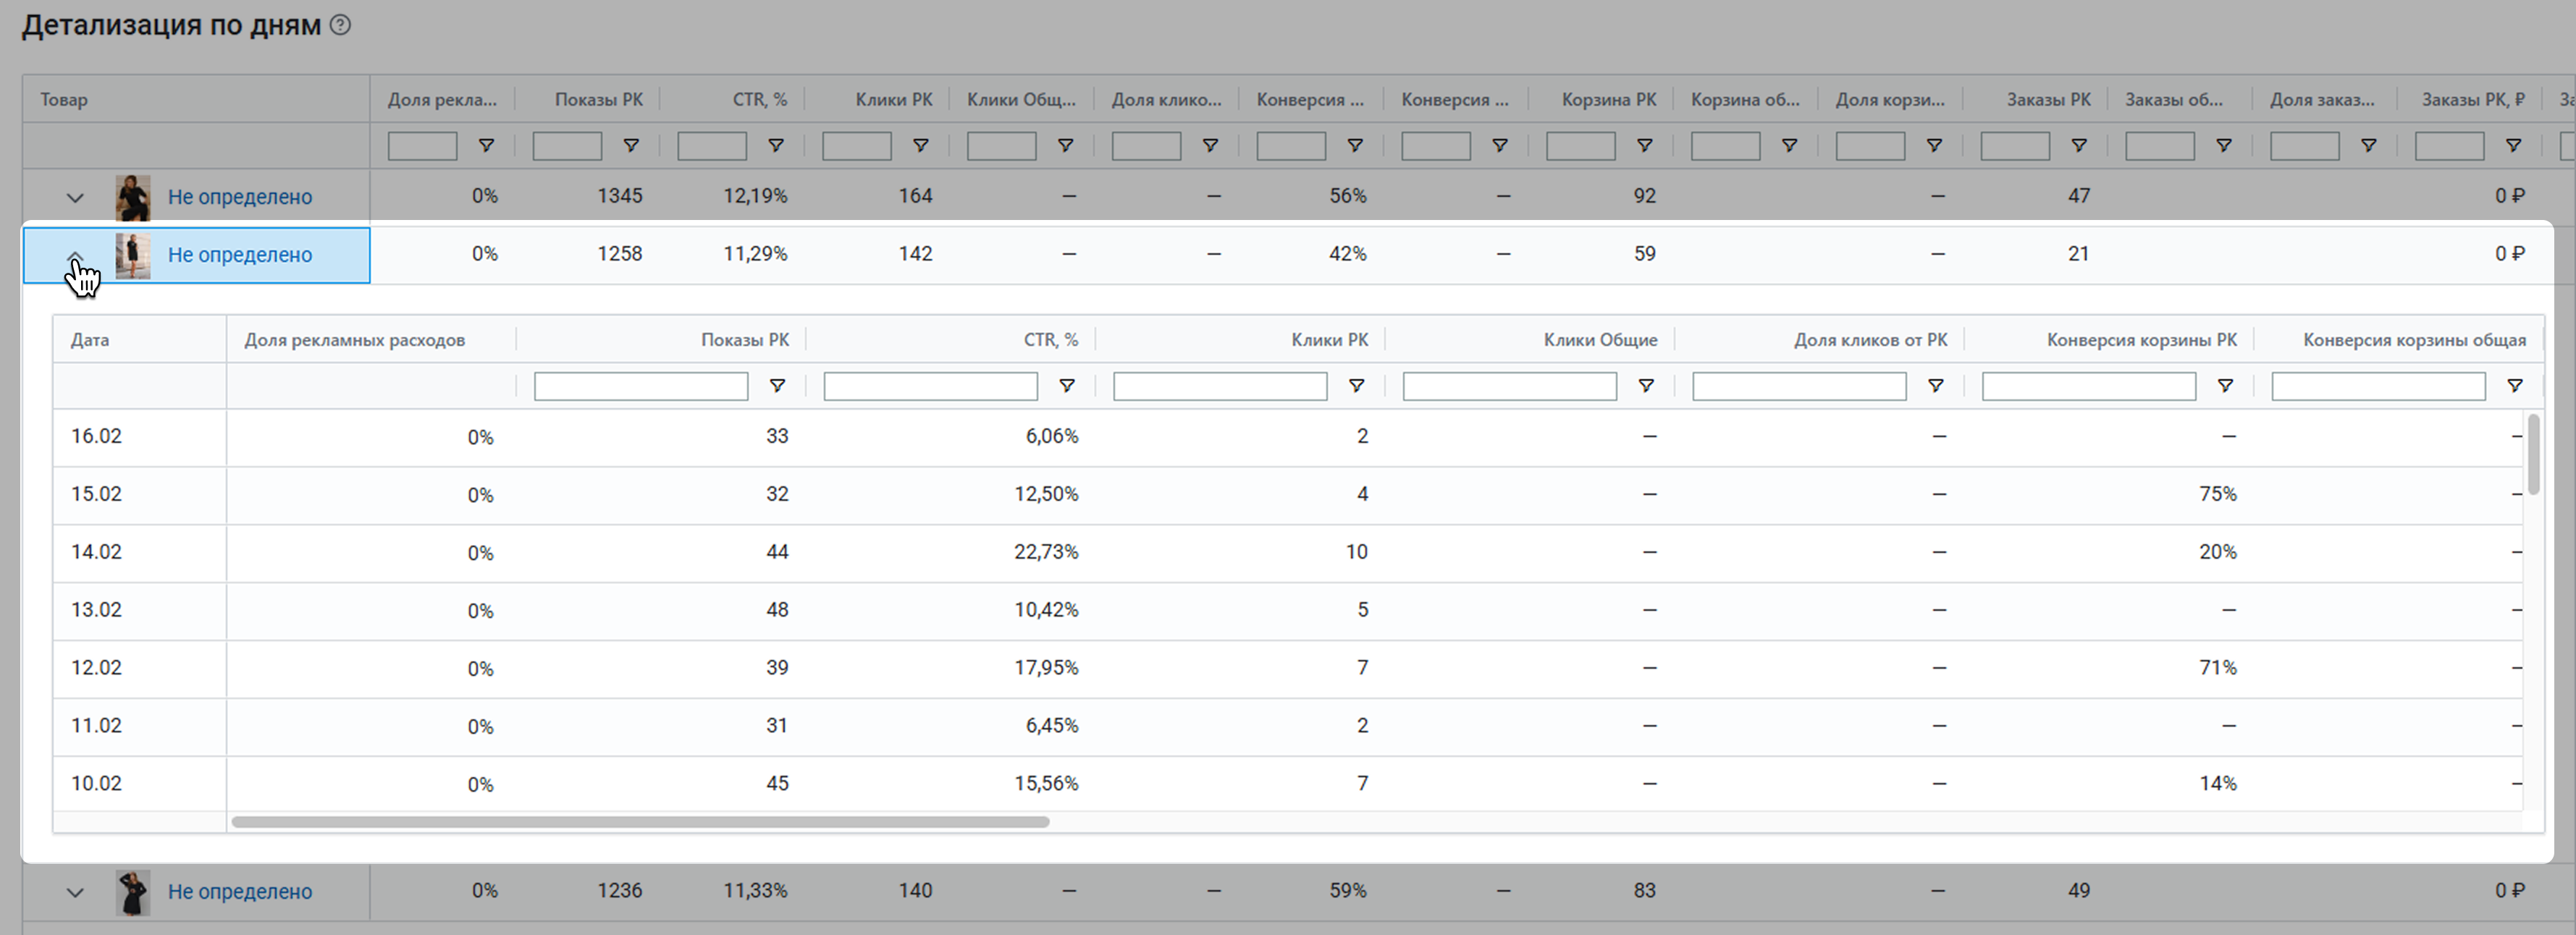Collapse the expanded second product row
This screenshot has width=2576, height=935.
tap(75, 256)
